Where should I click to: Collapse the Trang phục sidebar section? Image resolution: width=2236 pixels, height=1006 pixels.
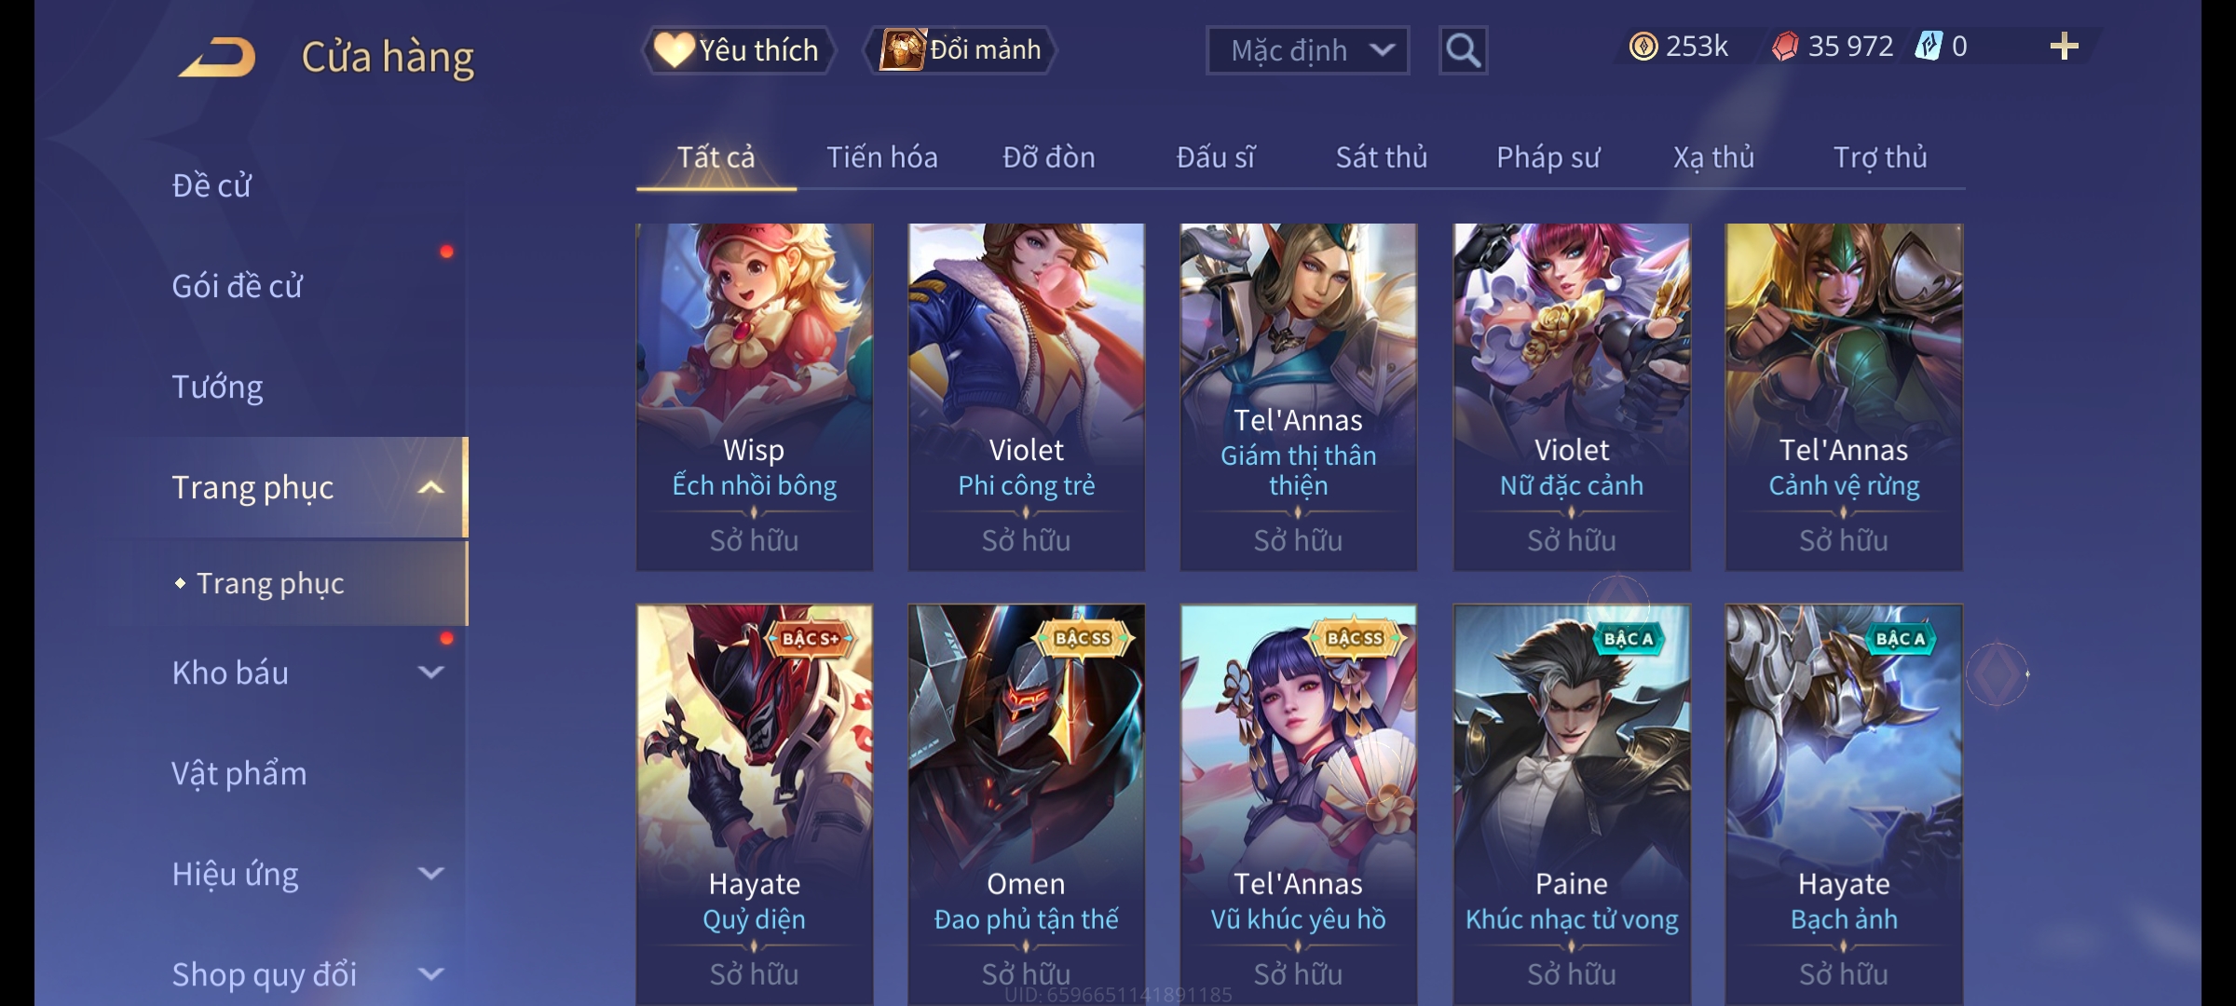pos(430,487)
